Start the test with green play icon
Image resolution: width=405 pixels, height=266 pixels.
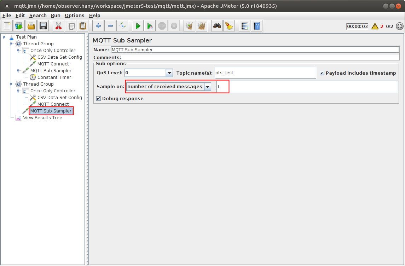click(x=138, y=26)
